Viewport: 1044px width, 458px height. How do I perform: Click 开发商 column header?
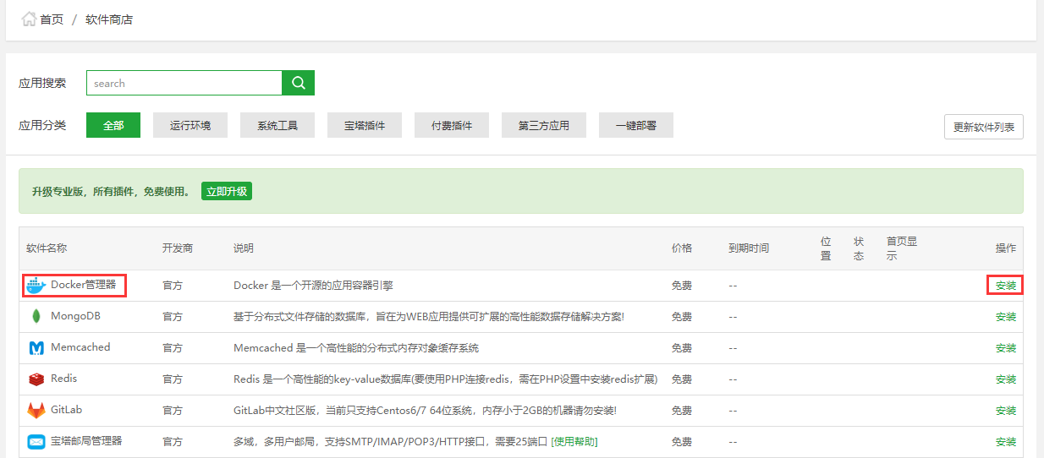[x=178, y=248]
